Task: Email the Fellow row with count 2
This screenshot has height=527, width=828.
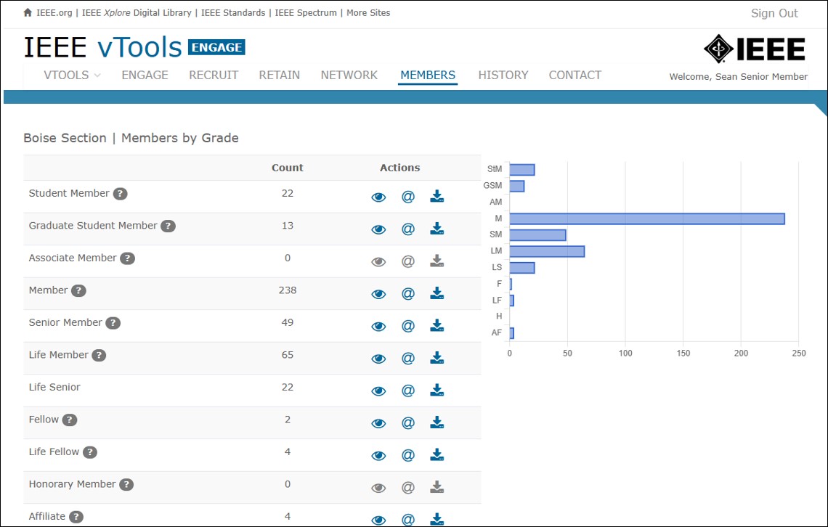Action: pyautogui.click(x=408, y=422)
